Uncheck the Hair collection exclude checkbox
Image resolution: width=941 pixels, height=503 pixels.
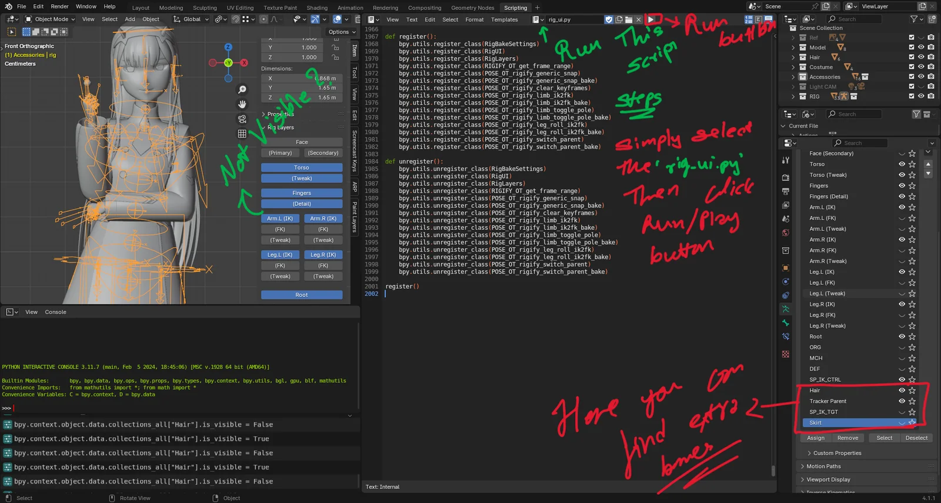(911, 57)
